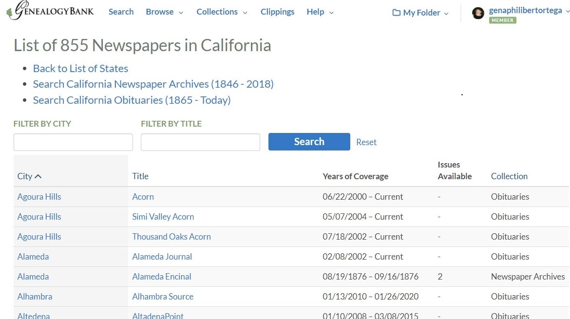Click the GenealogyBank logo
570x319 pixels.
[x=50, y=10]
